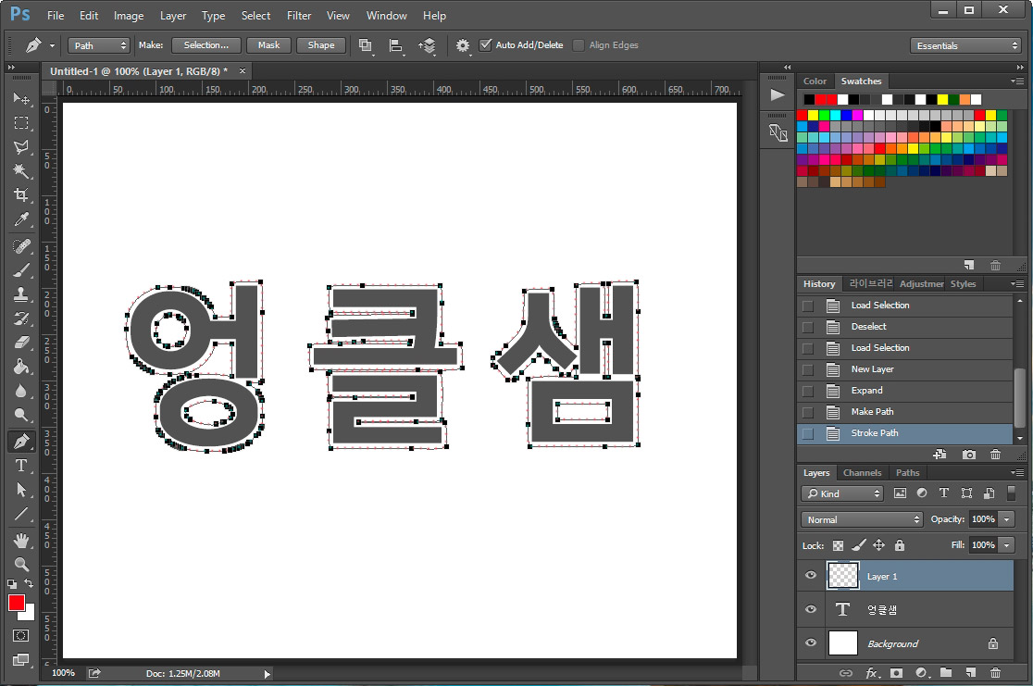Toggle visibility of the Background layer

point(810,643)
